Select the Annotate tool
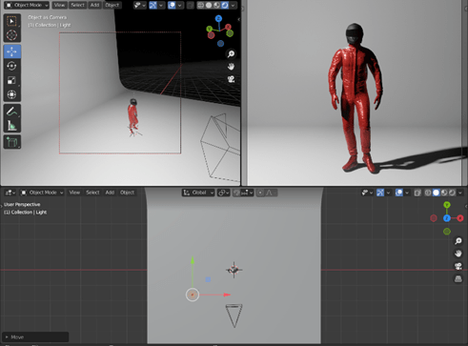Image resolution: width=468 pixels, height=346 pixels. coord(11,112)
